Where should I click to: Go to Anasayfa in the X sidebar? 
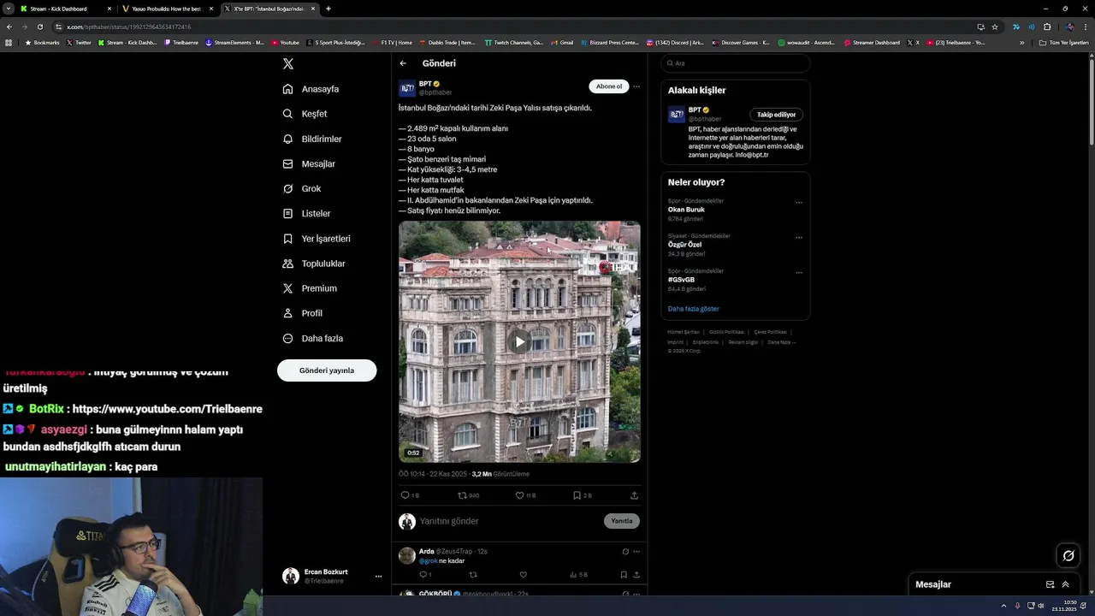(x=311, y=89)
